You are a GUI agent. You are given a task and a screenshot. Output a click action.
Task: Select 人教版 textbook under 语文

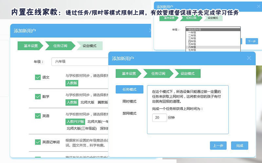pyautogui.click(x=72, y=83)
